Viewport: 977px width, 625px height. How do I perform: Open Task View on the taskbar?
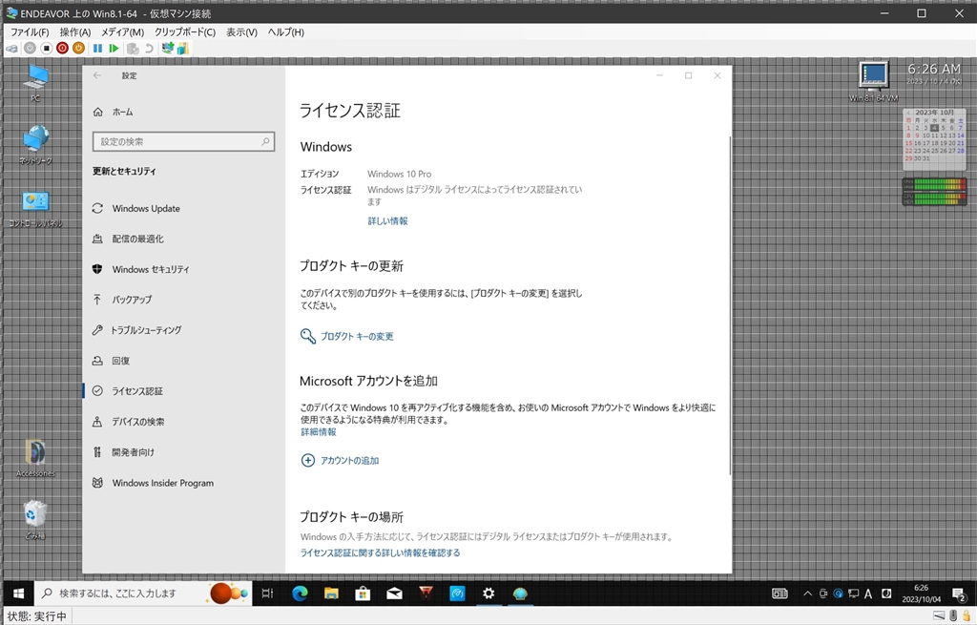[267, 594]
